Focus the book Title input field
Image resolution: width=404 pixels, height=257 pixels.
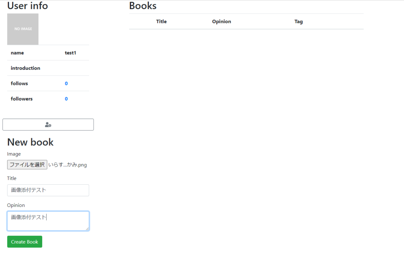click(x=48, y=190)
